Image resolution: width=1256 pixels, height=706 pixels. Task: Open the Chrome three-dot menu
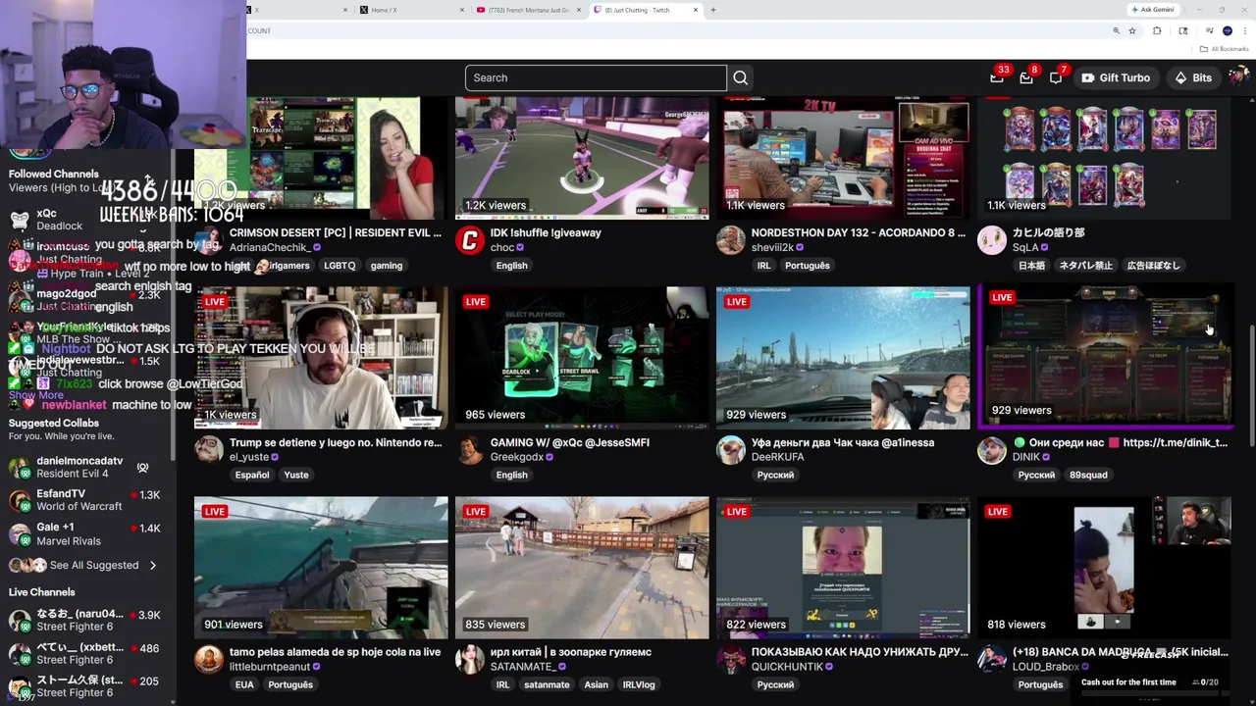point(1245,30)
